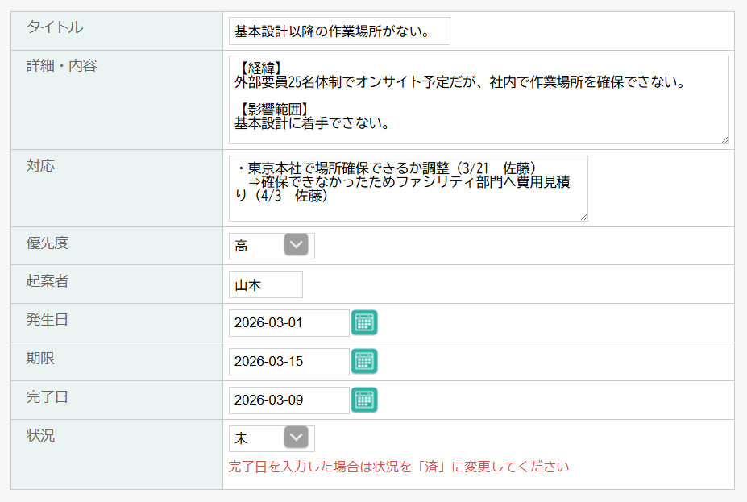
Task: Open the calendar picker for 完了日
Action: [x=364, y=400]
